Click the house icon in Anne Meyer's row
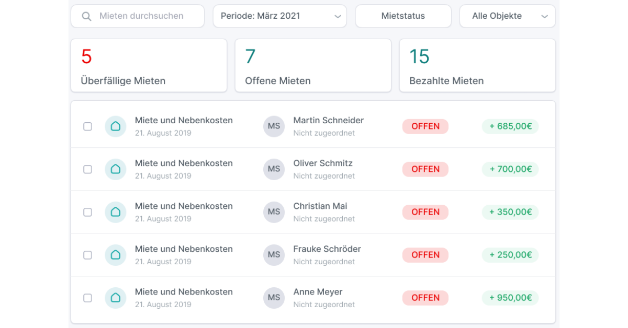The width and height of the screenshot is (628, 328). point(116,298)
